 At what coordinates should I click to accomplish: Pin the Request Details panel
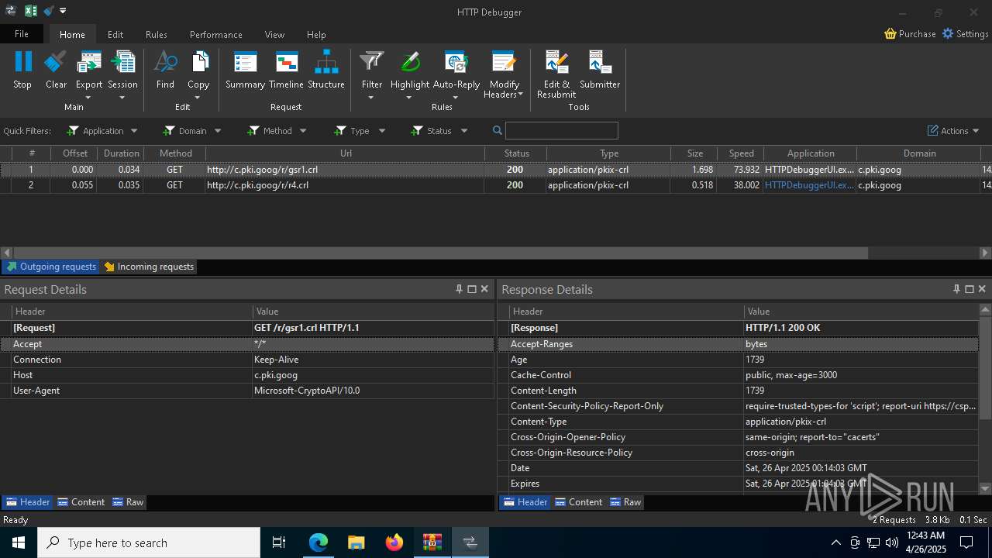[x=459, y=289]
